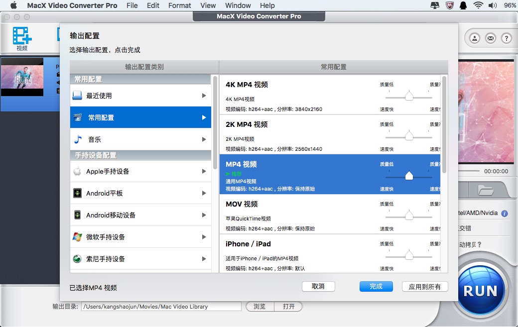Click the common profile clapperboard icon
This screenshot has height=327, width=518.
[x=78, y=117]
